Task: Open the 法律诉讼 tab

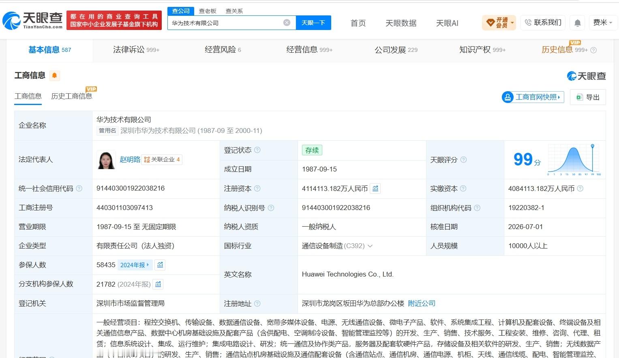Action: coord(136,50)
